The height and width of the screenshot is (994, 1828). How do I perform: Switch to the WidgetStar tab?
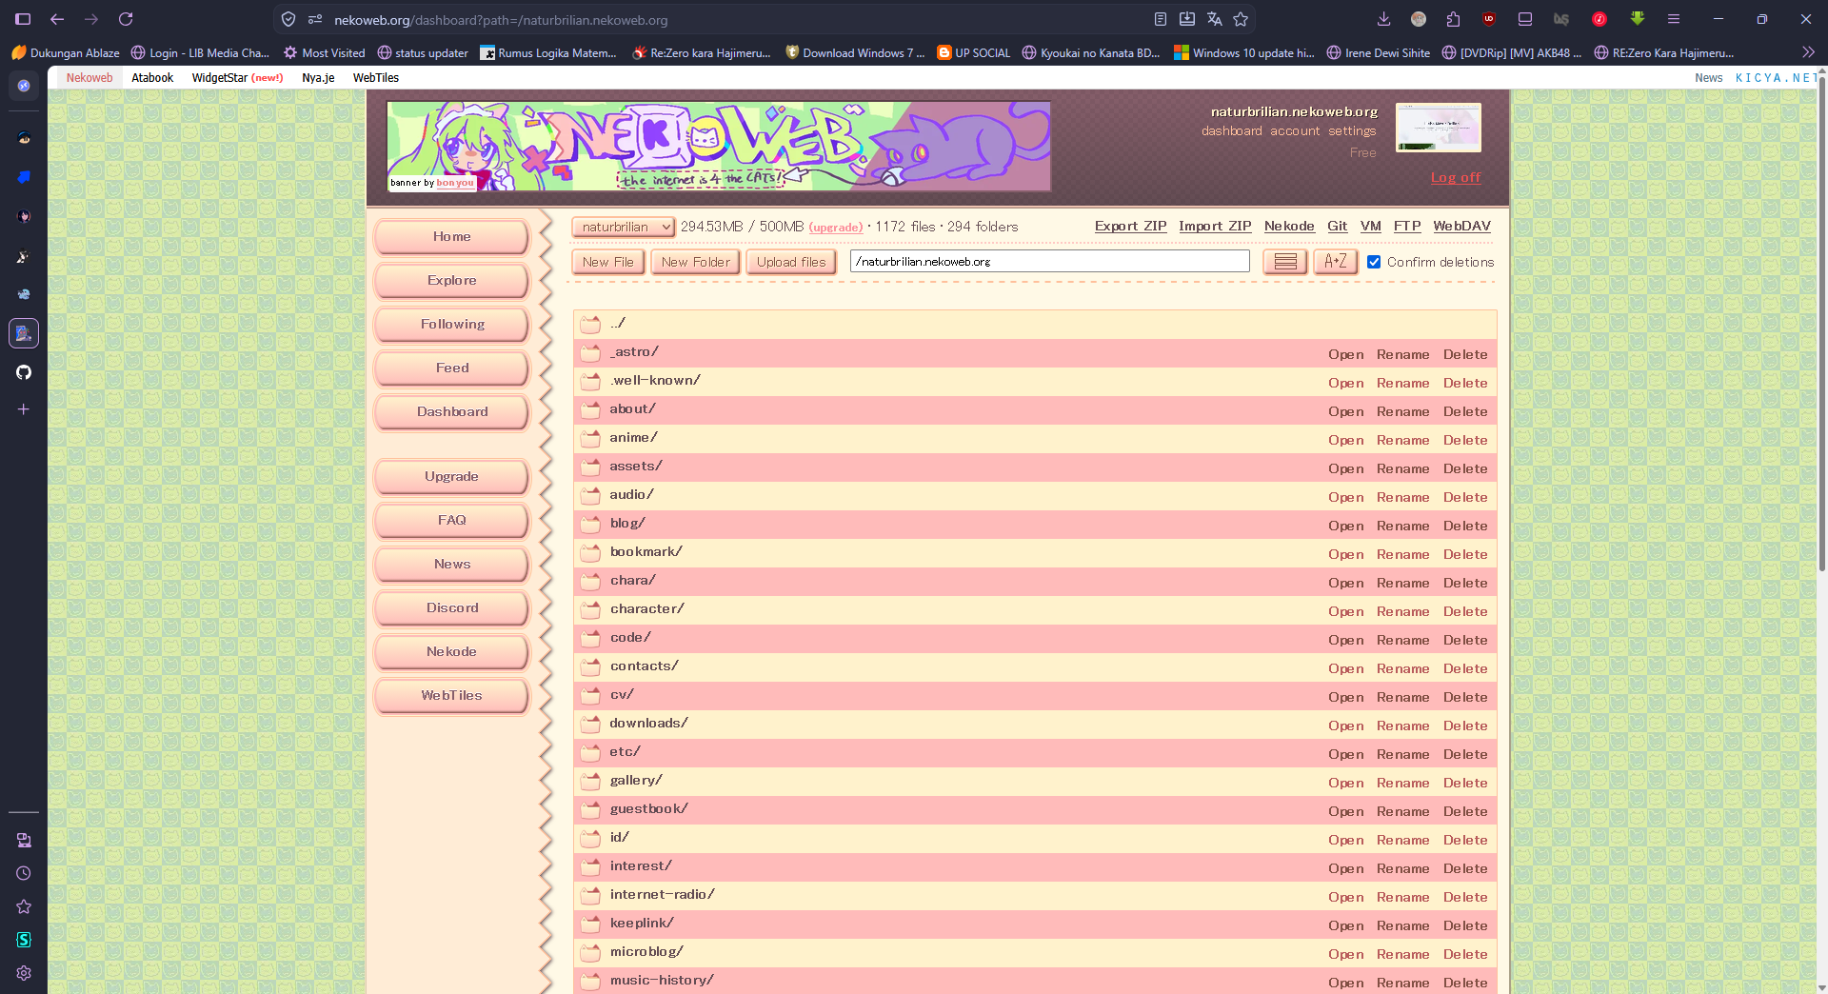click(237, 78)
